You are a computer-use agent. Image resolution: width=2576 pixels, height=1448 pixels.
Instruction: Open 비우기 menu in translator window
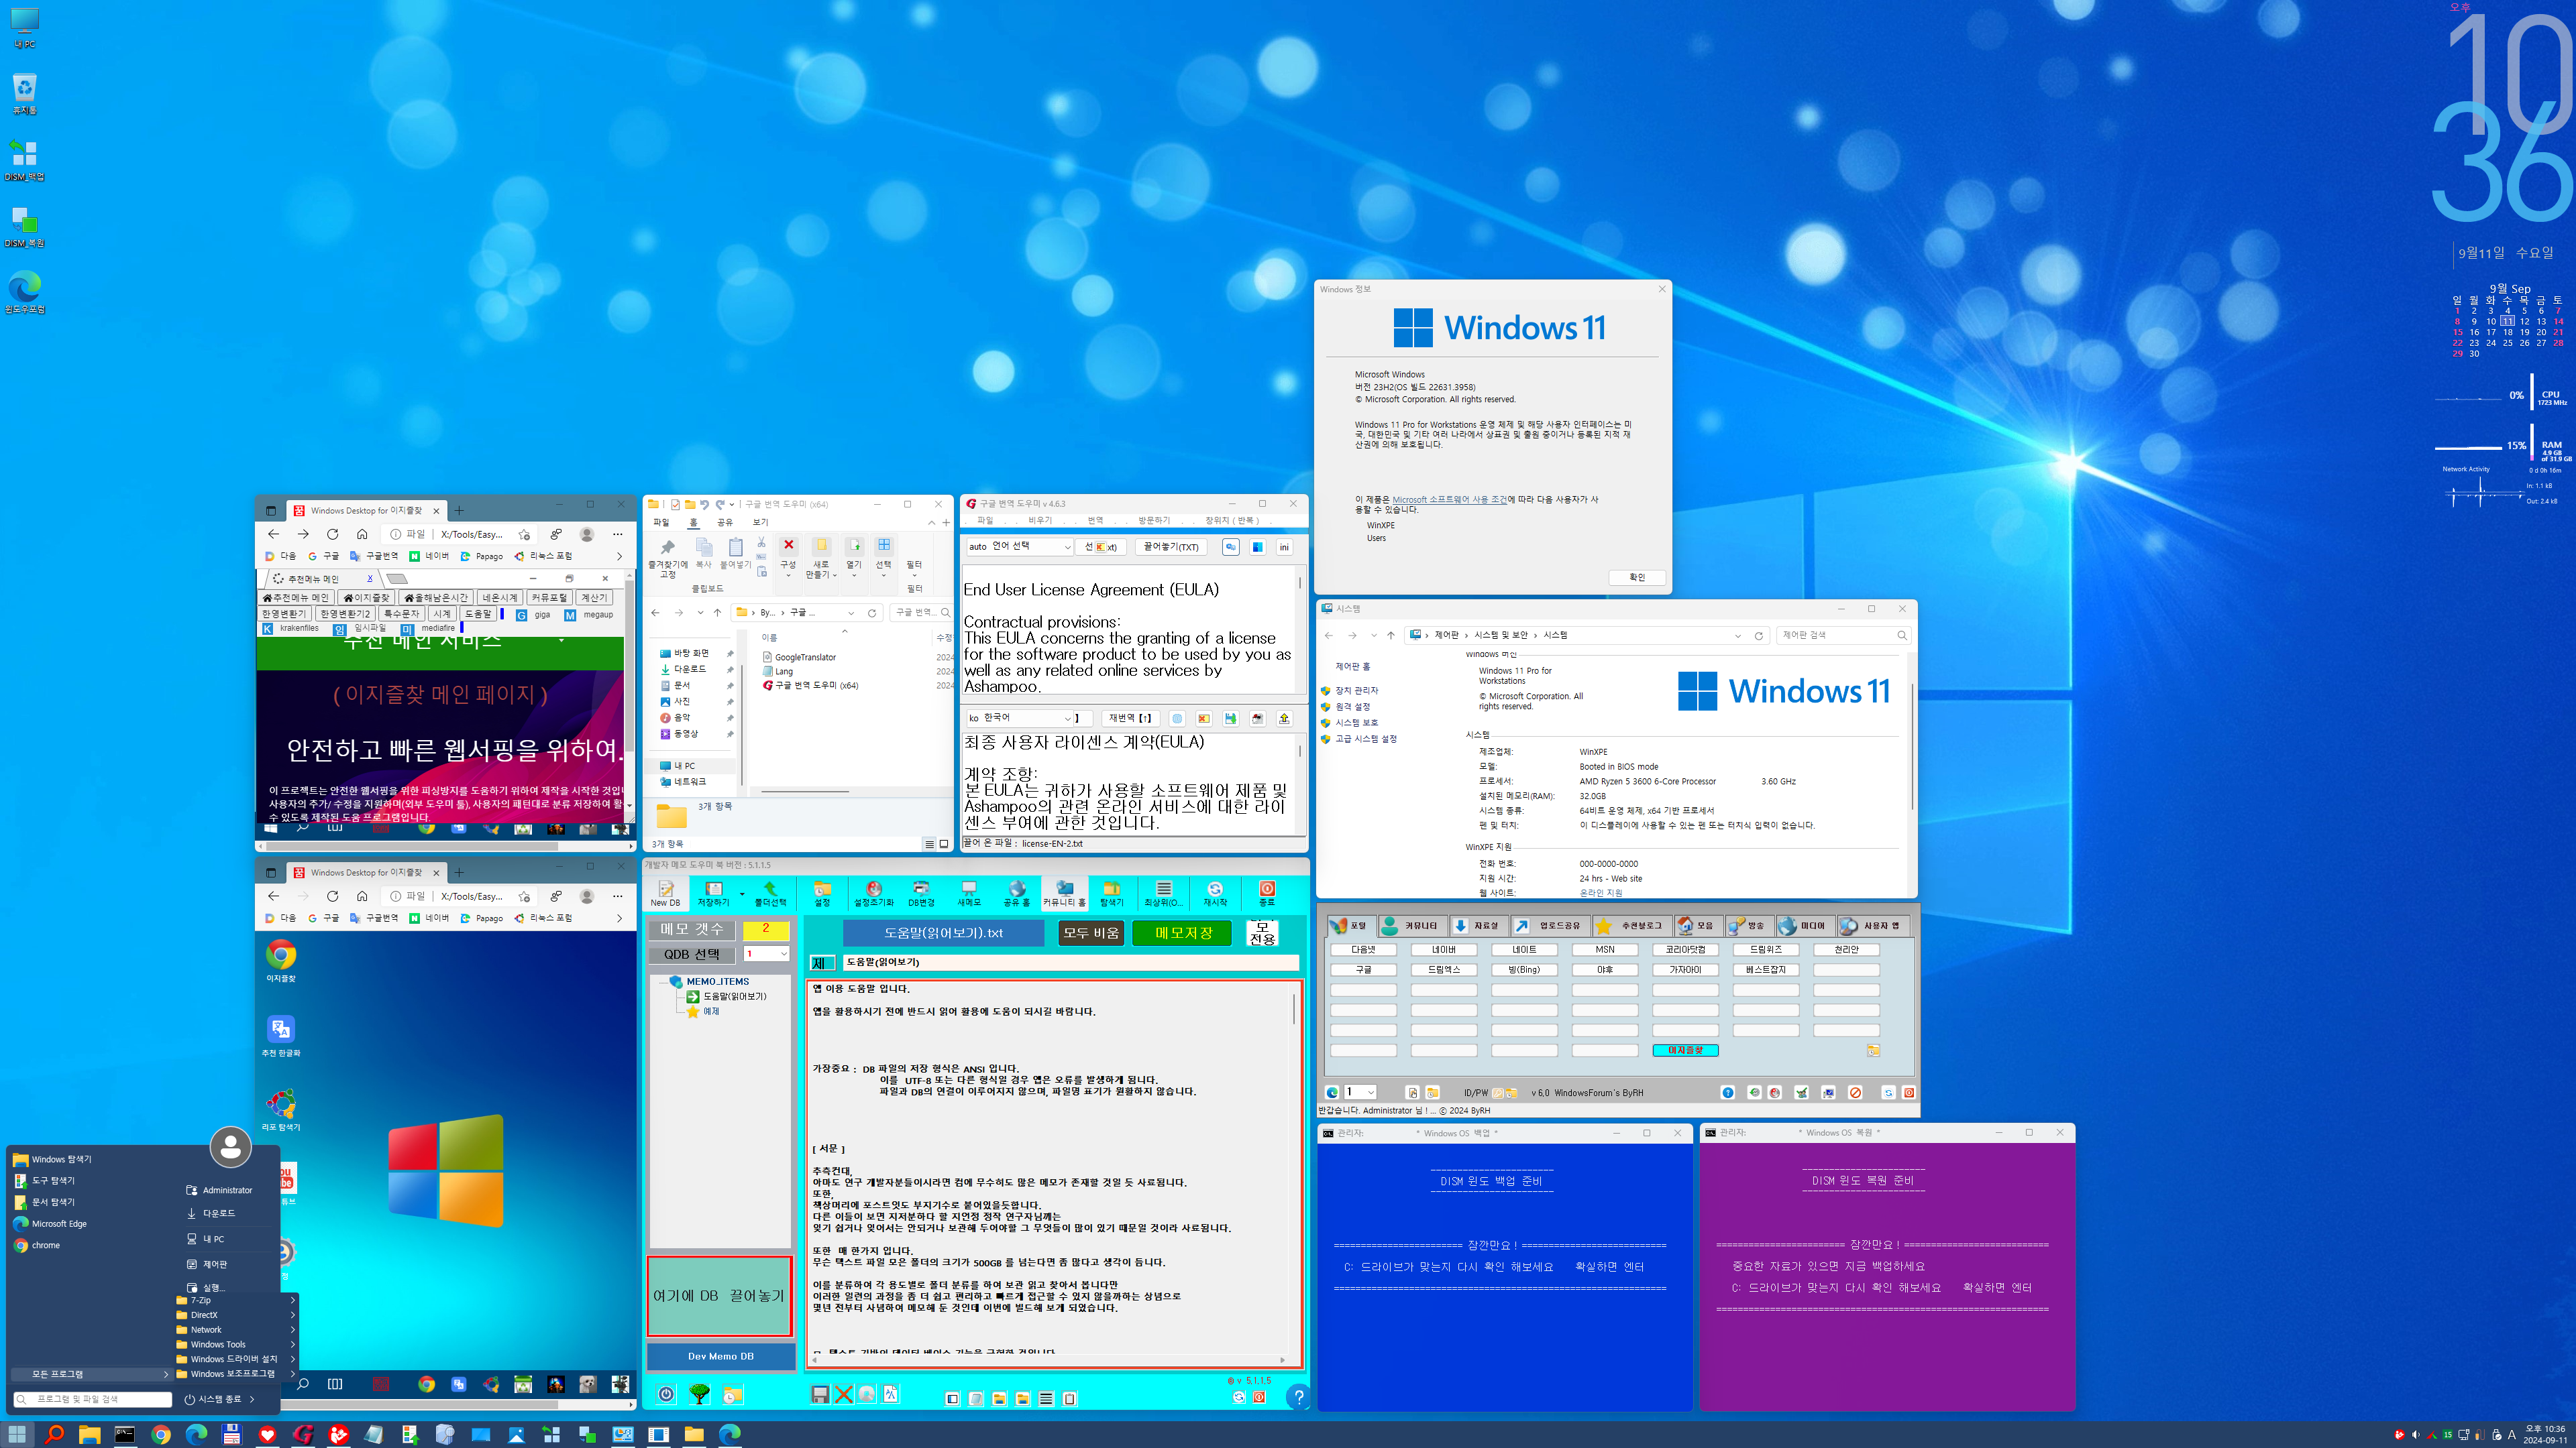[1040, 520]
